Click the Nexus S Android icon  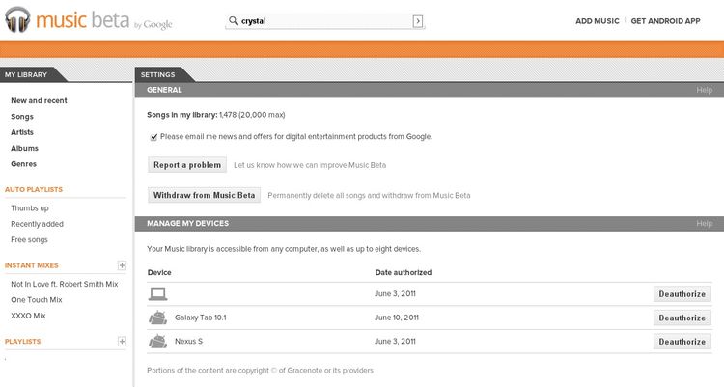[x=157, y=341]
